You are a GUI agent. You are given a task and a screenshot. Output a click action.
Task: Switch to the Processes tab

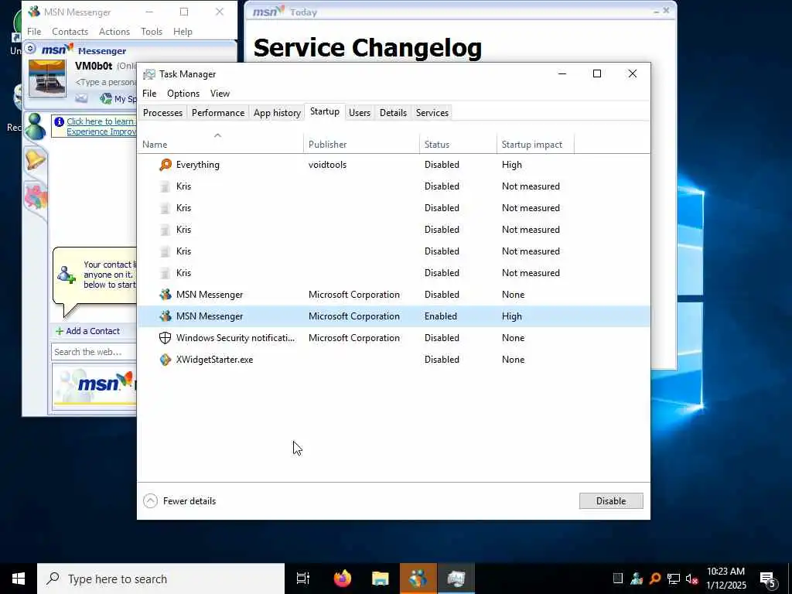coord(162,113)
